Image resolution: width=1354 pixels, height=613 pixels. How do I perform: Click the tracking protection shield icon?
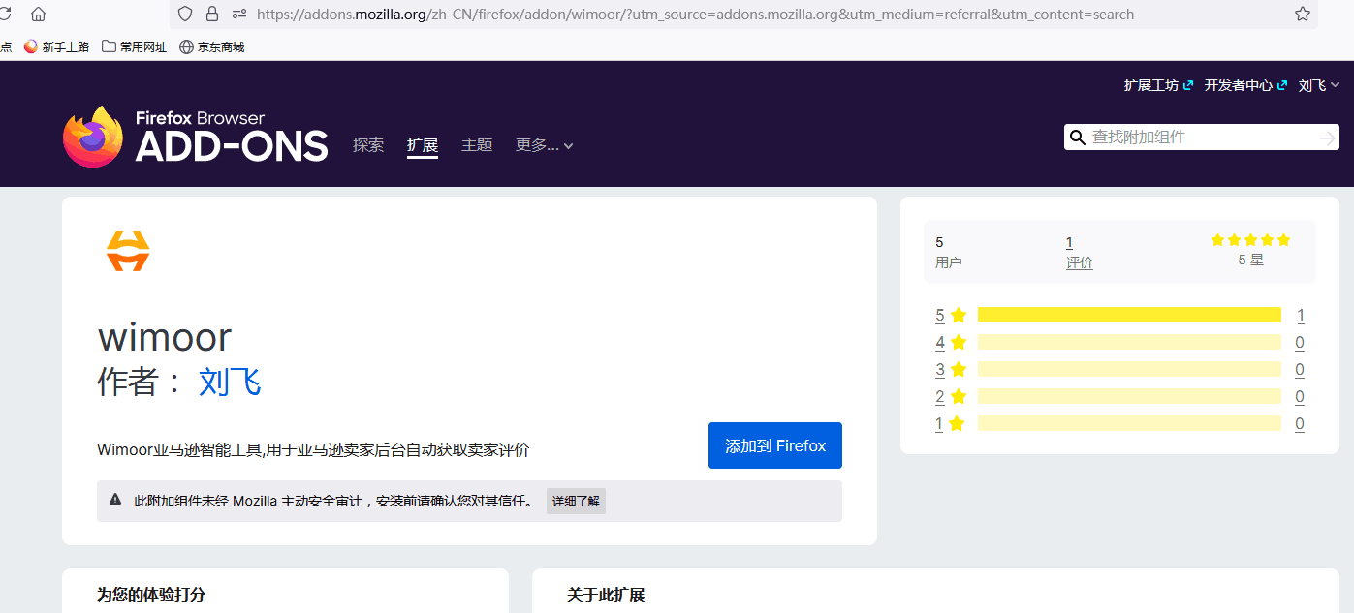(x=185, y=15)
